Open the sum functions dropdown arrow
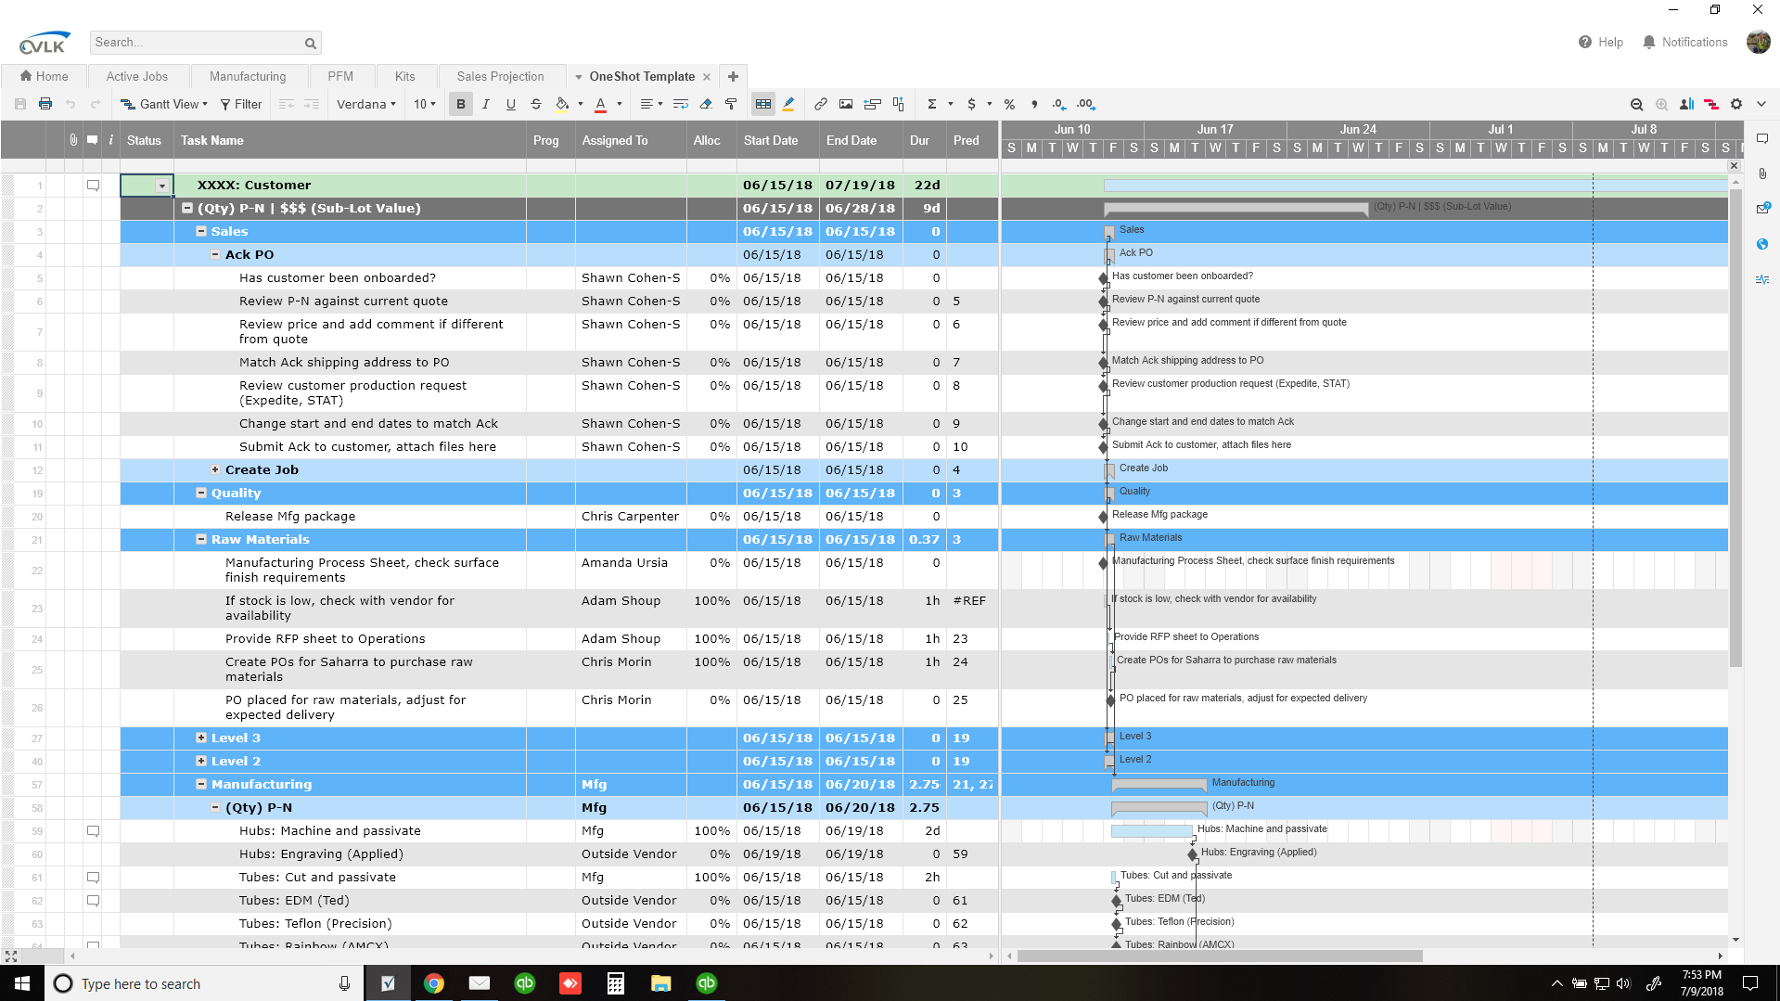Viewport: 1780px width, 1001px height. point(950,104)
